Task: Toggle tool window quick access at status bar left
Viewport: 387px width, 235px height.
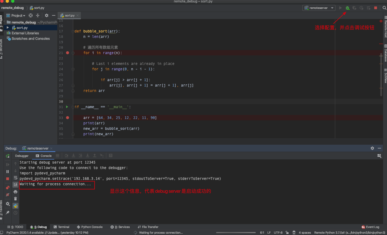Action: 2,233
